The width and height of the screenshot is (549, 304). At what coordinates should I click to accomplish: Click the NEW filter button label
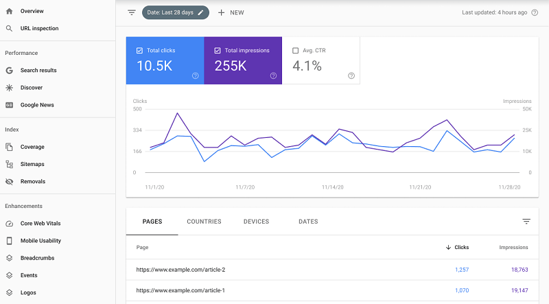[x=237, y=12]
